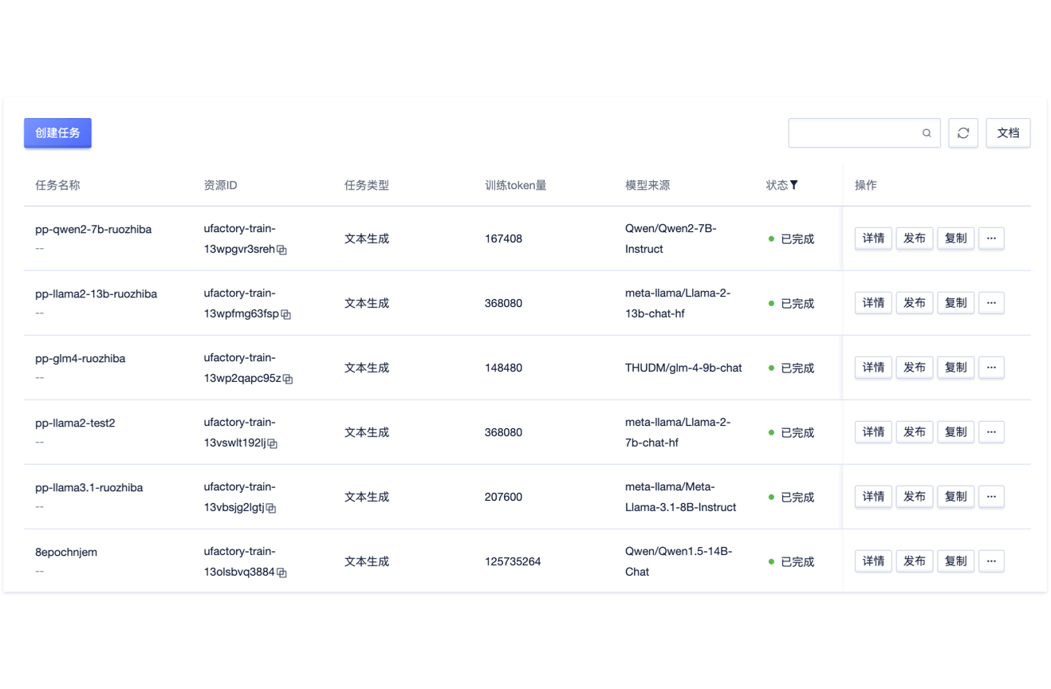
Task: Click 复制 for 8epochnjem
Action: coord(955,561)
